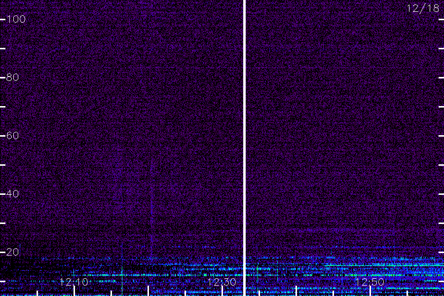Click the 80 frequency axis label
Viewport: 444px width, 296px height.
tap(12, 77)
